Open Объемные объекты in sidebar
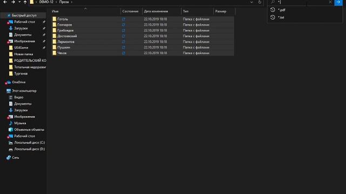 coord(29,129)
